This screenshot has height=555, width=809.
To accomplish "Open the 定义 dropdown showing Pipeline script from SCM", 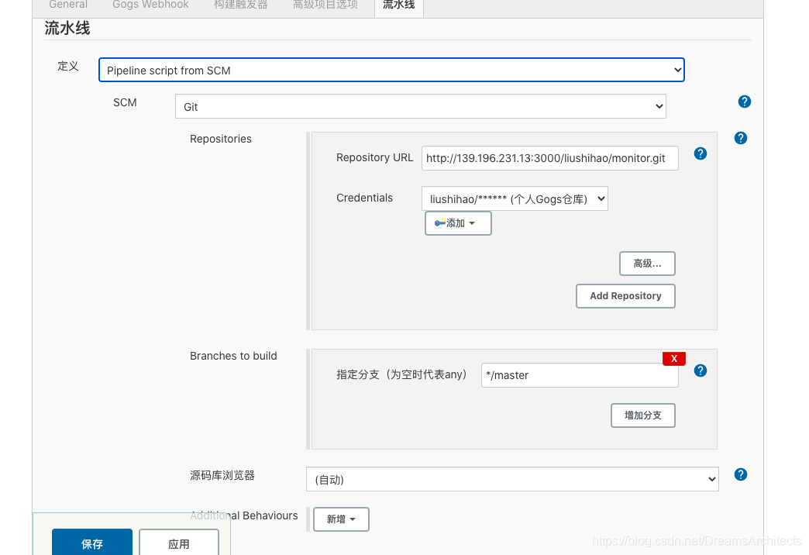I will 391,69.
